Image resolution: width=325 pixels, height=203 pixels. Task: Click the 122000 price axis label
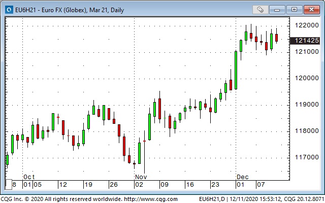307,25
